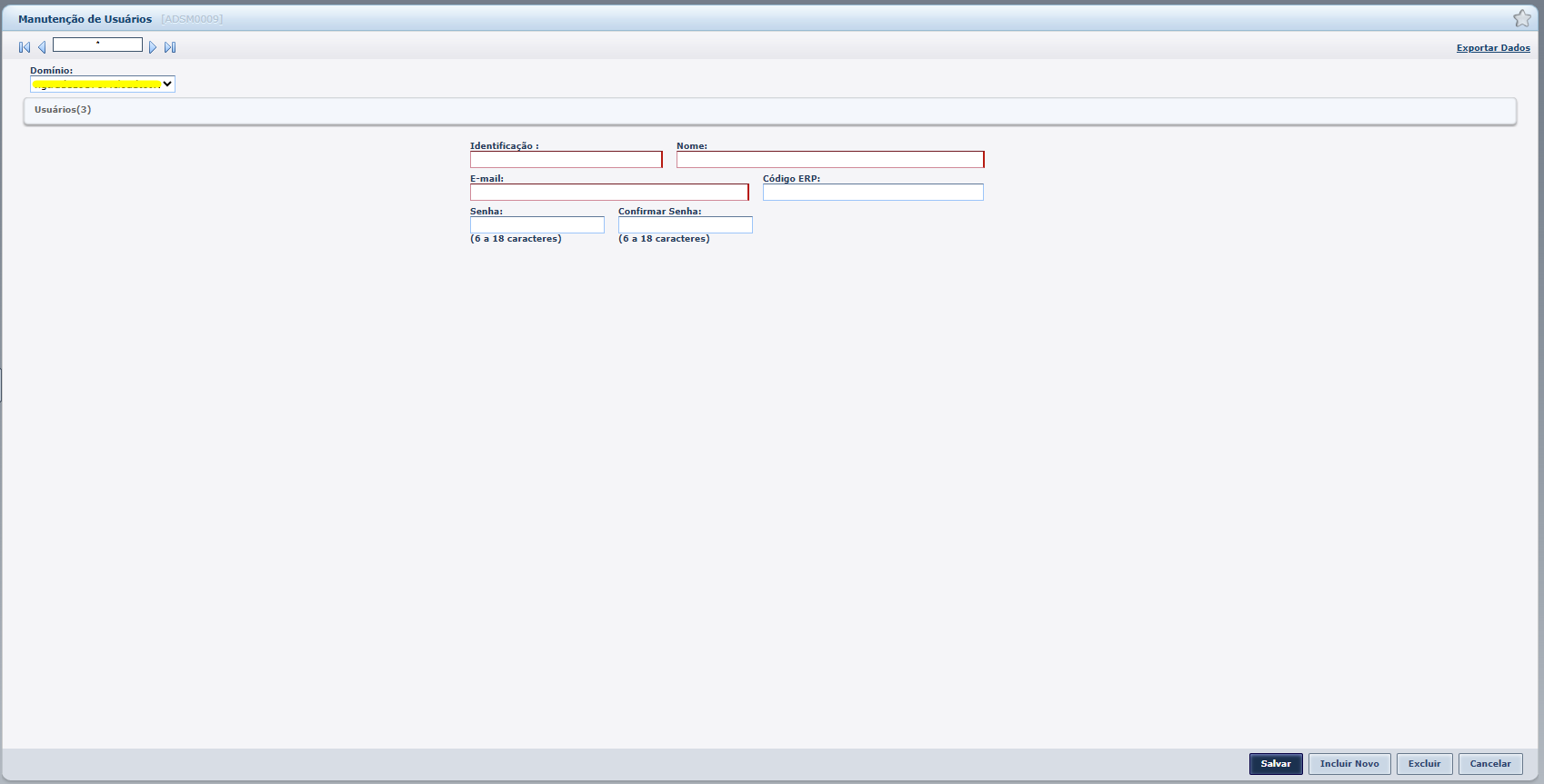This screenshot has height=784, width=1544.
Task: Click the Cancelar button
Action: 1490,764
